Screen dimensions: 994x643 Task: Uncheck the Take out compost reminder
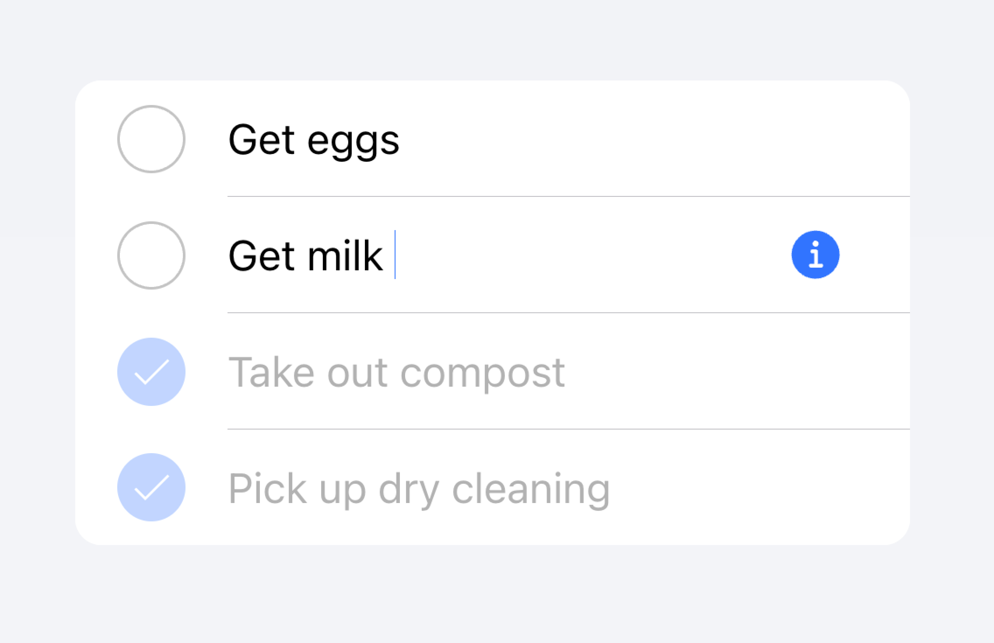click(x=151, y=372)
